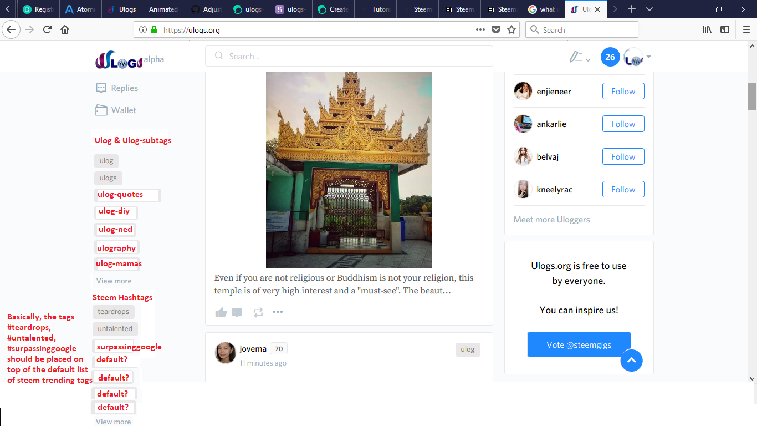This screenshot has width=757, height=426.
Task: Open the browser home page
Action: [x=65, y=30]
